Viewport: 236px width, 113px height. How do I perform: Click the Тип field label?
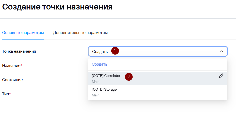[5, 94]
